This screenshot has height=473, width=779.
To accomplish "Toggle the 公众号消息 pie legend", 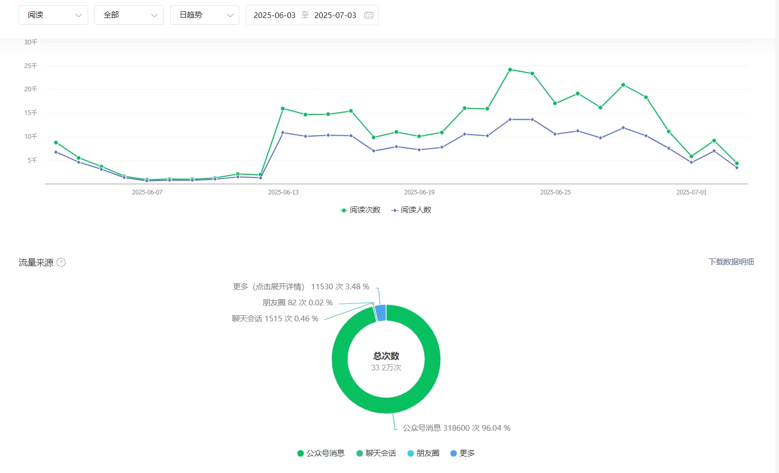I will (x=321, y=453).
